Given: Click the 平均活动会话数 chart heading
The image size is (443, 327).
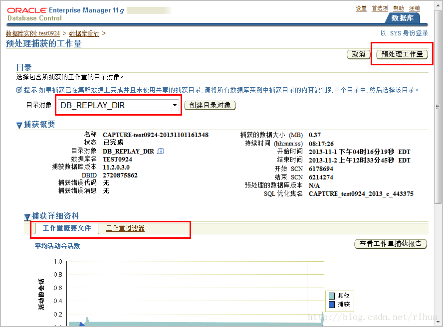Looking at the screenshot, I should (x=57, y=246).
